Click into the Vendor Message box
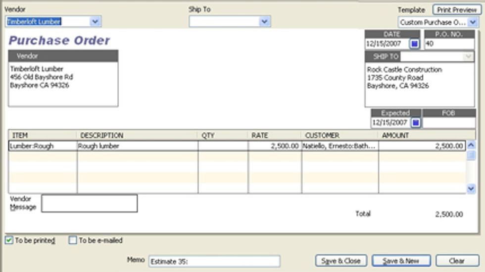Viewport: 485px width, 272px height. tap(90, 203)
